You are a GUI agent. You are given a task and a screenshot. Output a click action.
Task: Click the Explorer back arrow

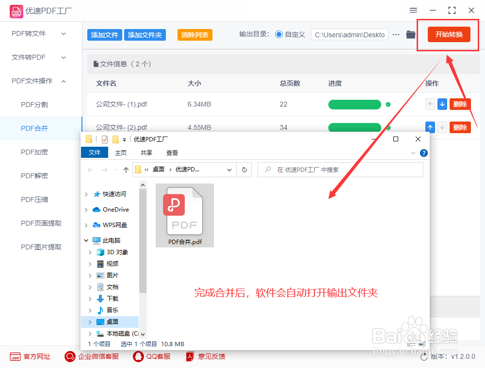pos(90,170)
